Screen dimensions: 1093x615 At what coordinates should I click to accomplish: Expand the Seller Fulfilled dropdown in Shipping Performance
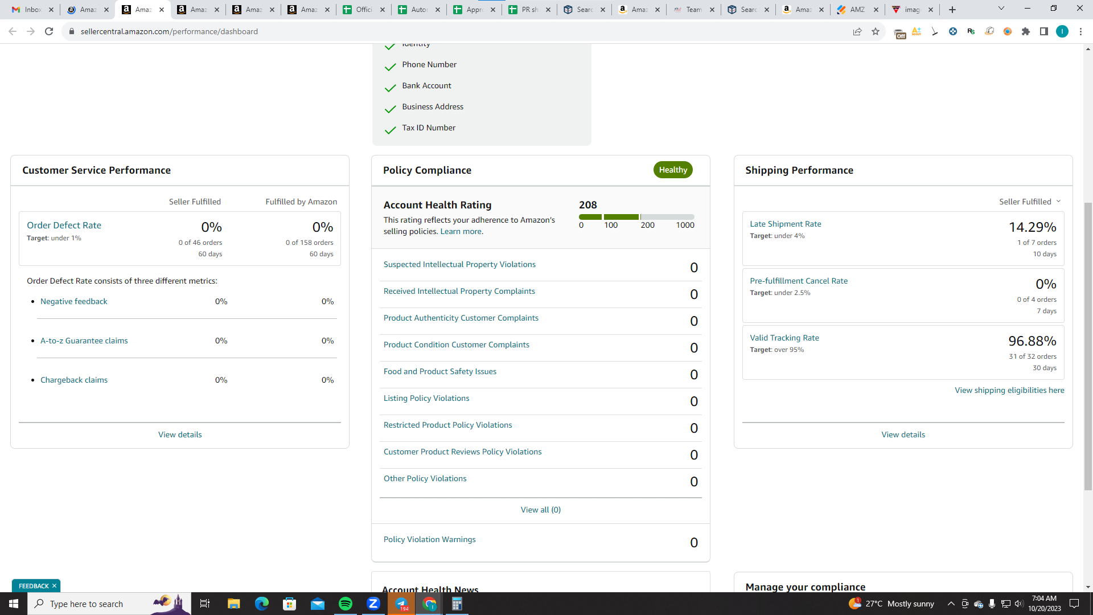point(1030,202)
